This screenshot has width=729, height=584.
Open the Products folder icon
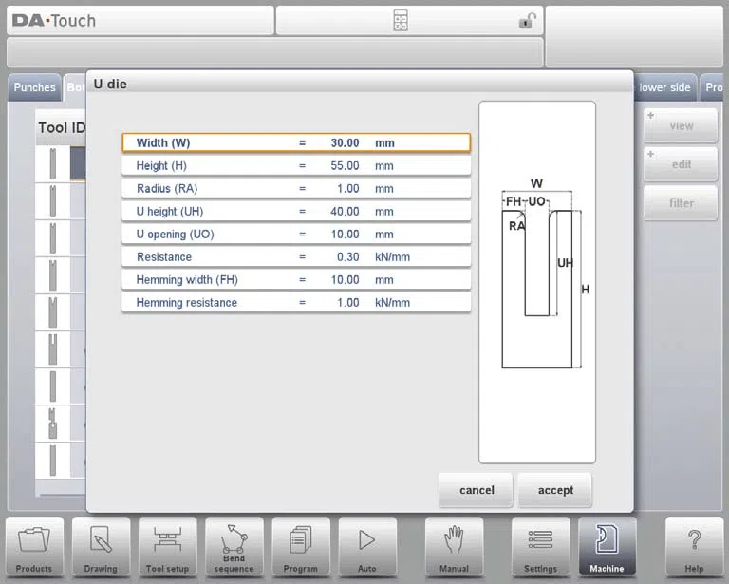click(34, 547)
